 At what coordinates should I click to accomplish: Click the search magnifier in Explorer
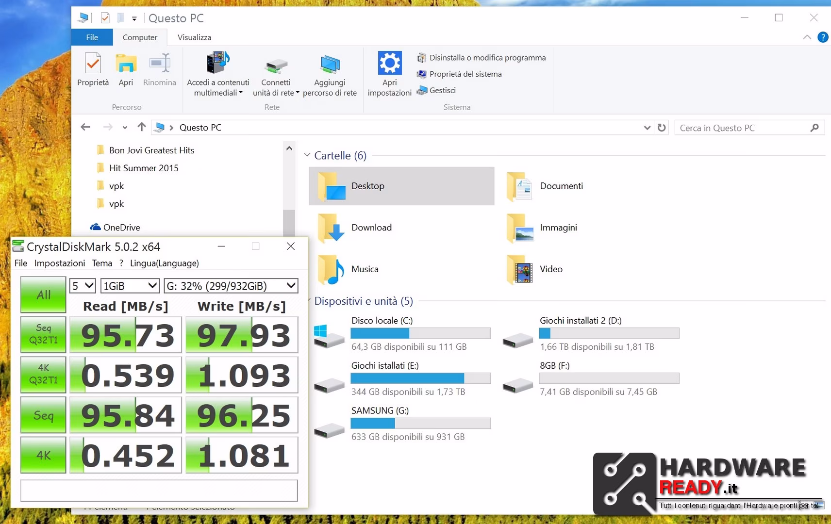[814, 128]
